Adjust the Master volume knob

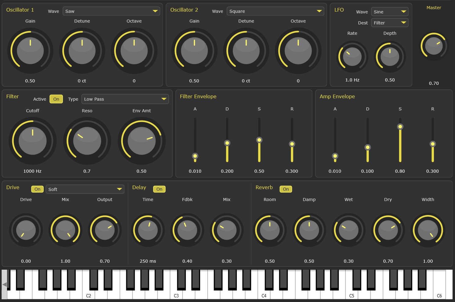[434, 46]
